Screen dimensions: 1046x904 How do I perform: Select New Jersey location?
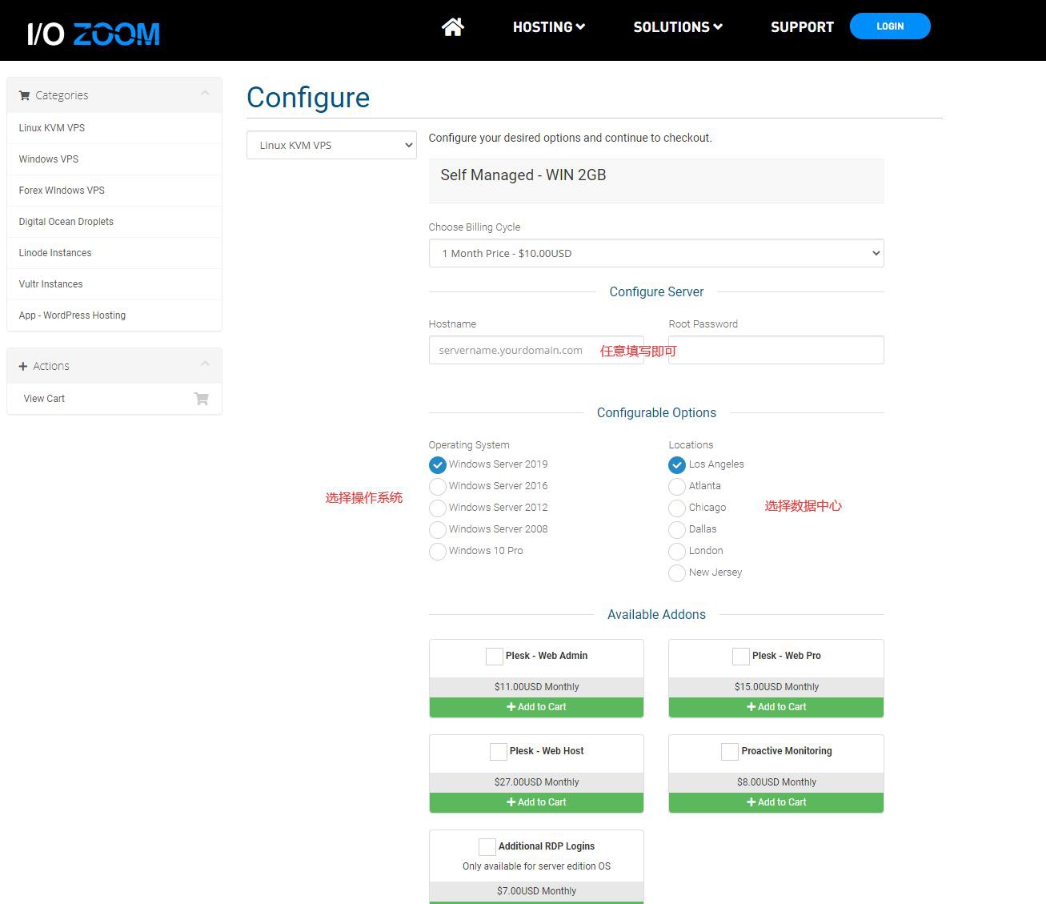pos(677,573)
